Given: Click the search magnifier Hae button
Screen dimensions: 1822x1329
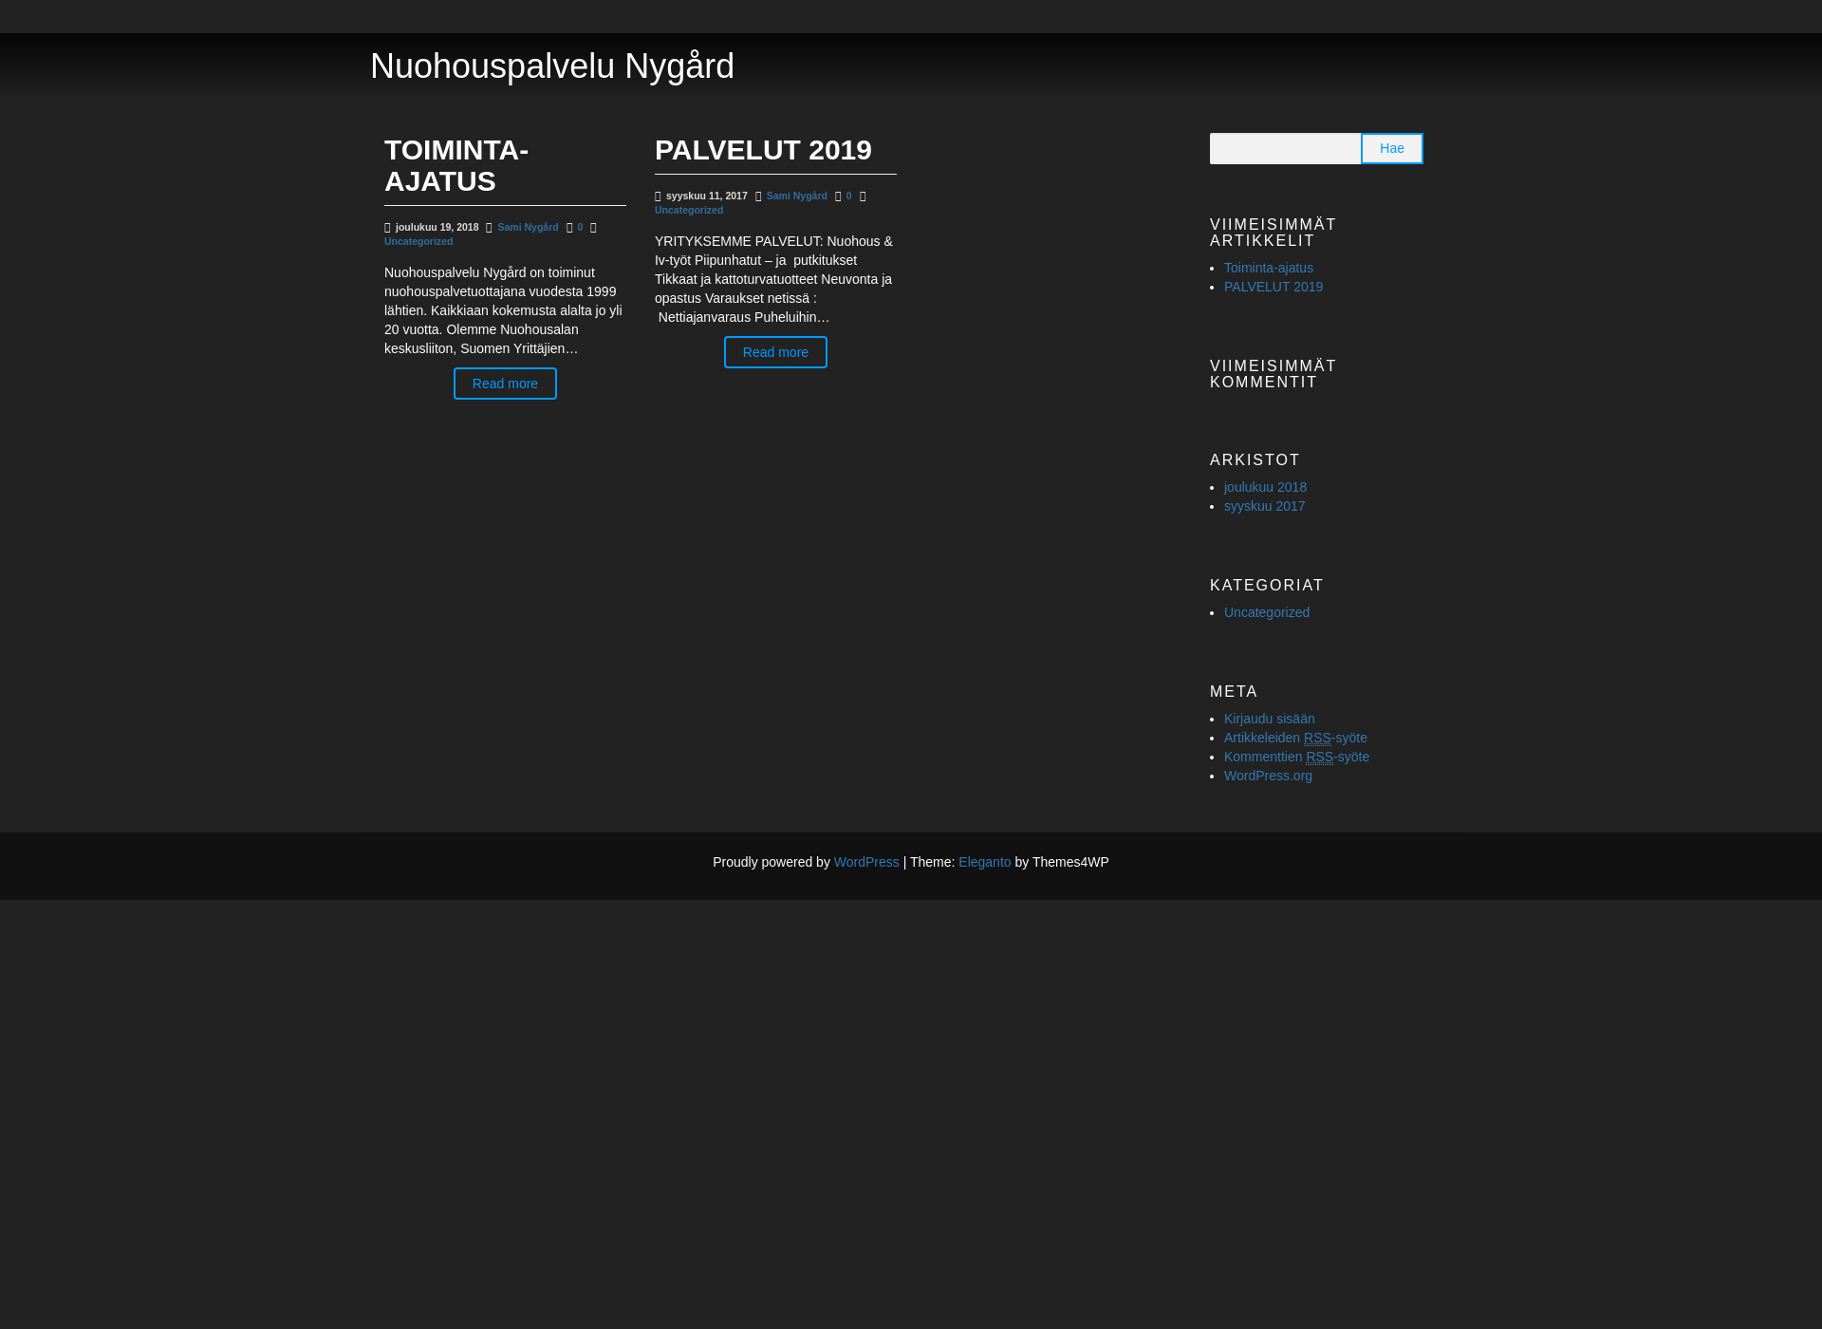Looking at the screenshot, I should click(x=1392, y=147).
